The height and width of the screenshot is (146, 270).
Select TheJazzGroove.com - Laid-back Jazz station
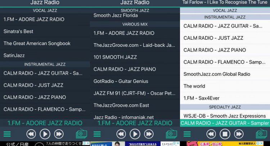tap(135, 45)
